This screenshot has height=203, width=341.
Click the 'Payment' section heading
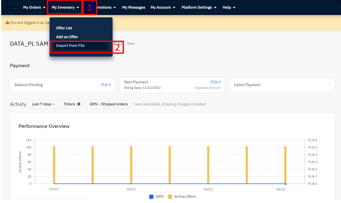(20, 66)
